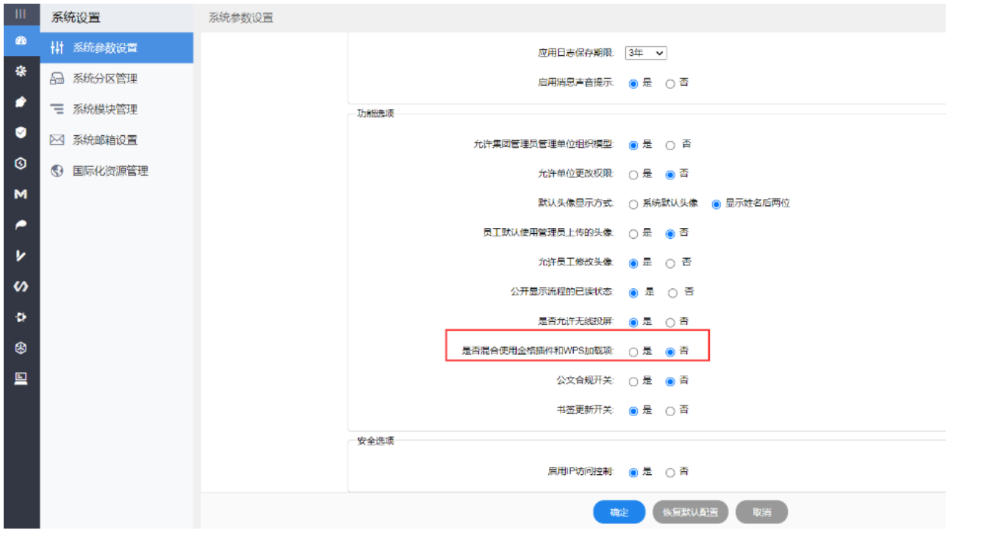This screenshot has height=544, width=995.
Task: Choose 是 for 是否混合使用金格插件和WPS加载项
Action: pyautogui.click(x=633, y=352)
